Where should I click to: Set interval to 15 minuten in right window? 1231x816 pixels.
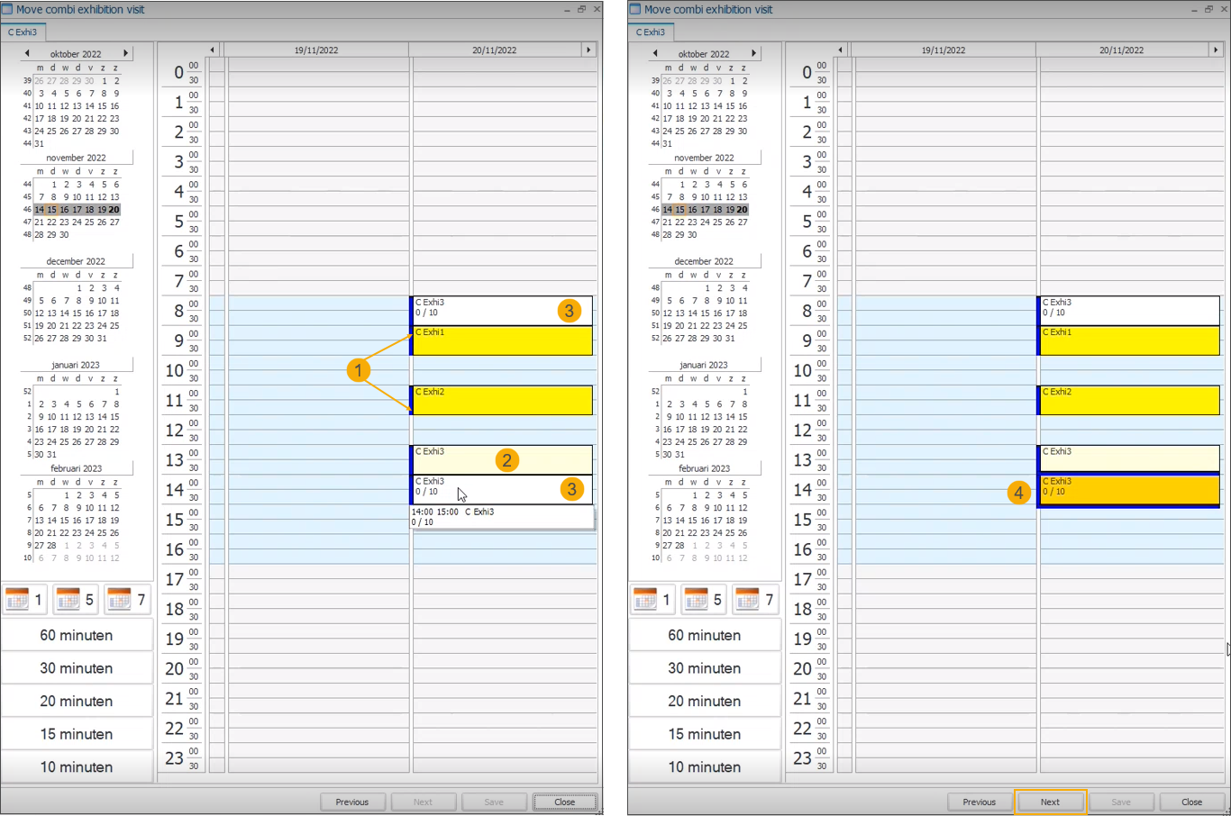click(x=704, y=734)
